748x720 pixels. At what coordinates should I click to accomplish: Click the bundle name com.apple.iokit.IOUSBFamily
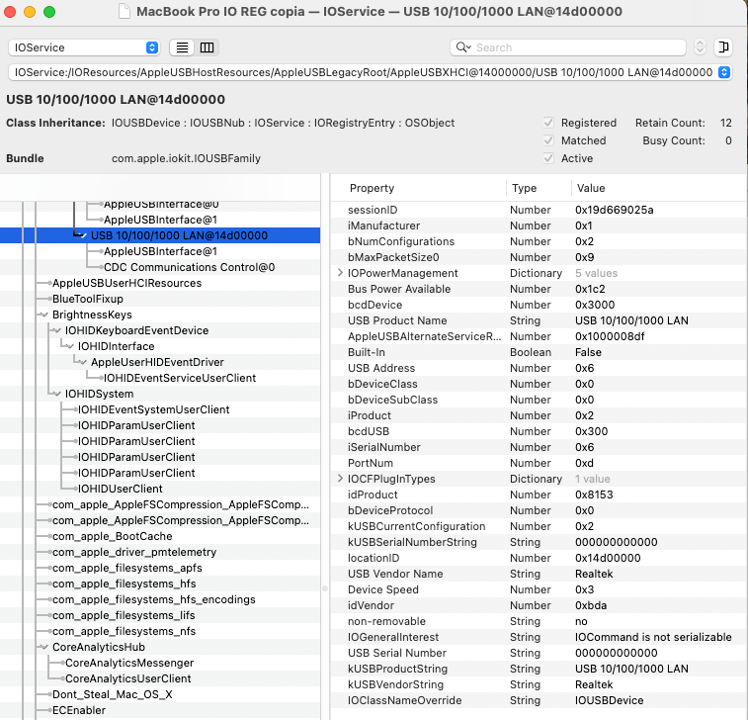point(186,158)
